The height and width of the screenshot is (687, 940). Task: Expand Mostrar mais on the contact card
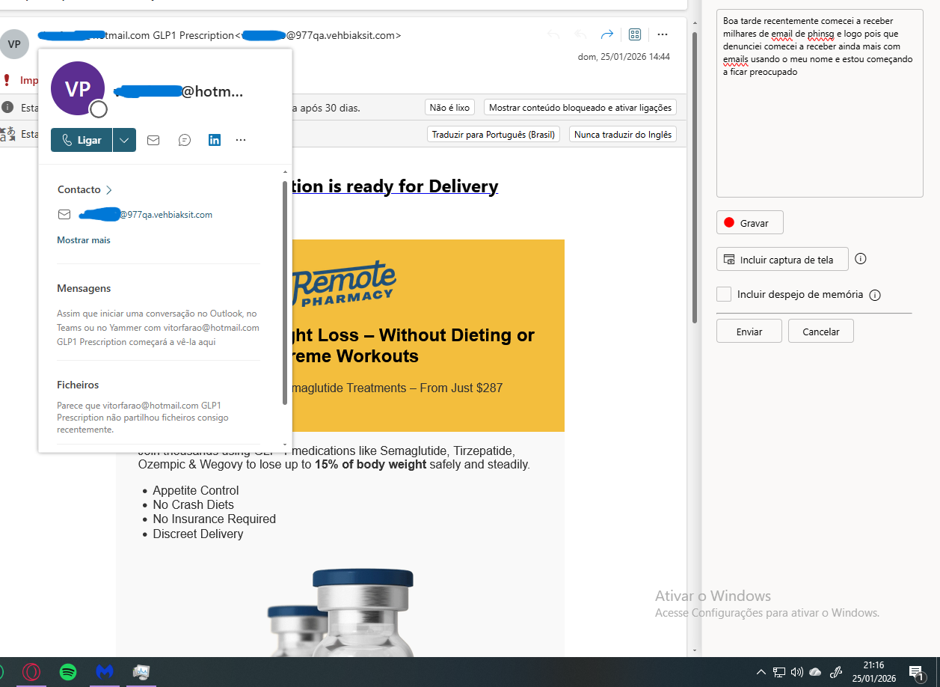84,239
